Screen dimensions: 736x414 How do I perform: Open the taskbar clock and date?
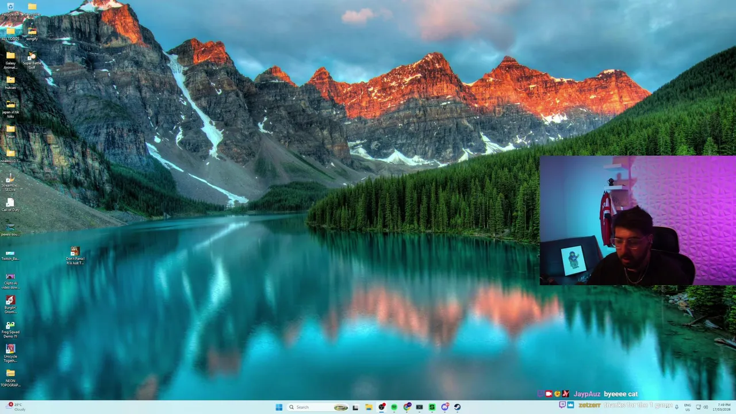[723, 407]
